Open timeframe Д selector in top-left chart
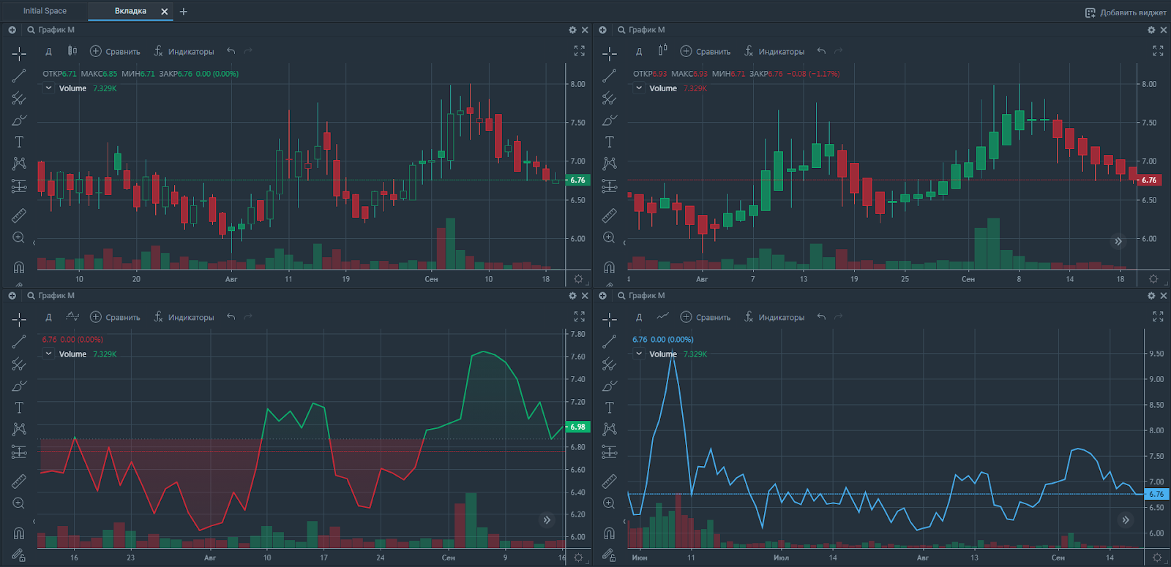This screenshot has width=1171, height=567. [48, 52]
